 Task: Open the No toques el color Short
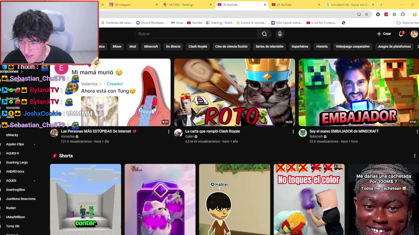coord(309,199)
